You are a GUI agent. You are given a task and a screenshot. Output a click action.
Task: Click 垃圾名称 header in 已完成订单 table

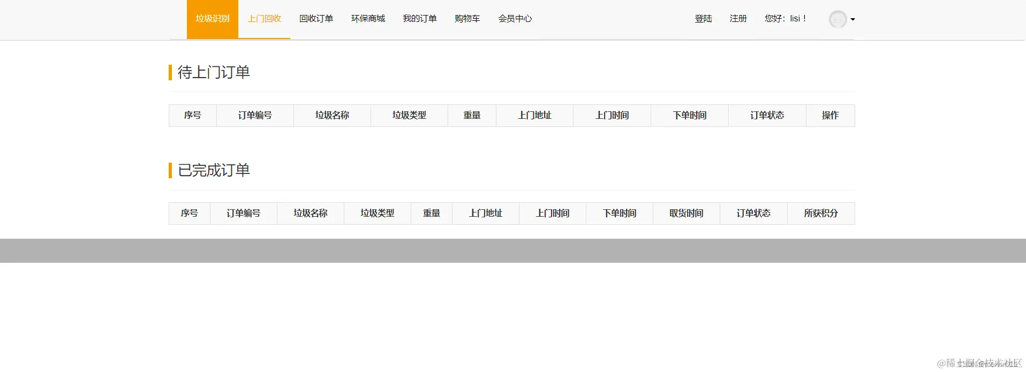[x=311, y=214]
